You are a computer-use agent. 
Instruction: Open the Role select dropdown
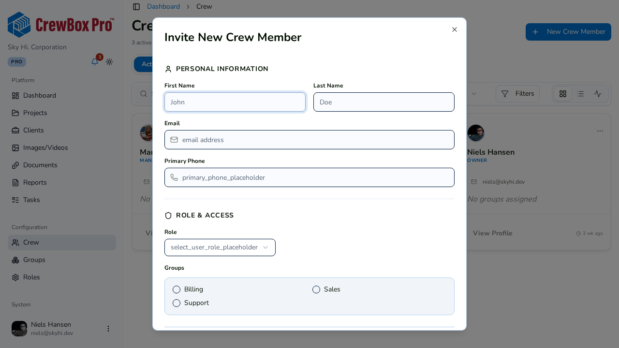(x=220, y=247)
